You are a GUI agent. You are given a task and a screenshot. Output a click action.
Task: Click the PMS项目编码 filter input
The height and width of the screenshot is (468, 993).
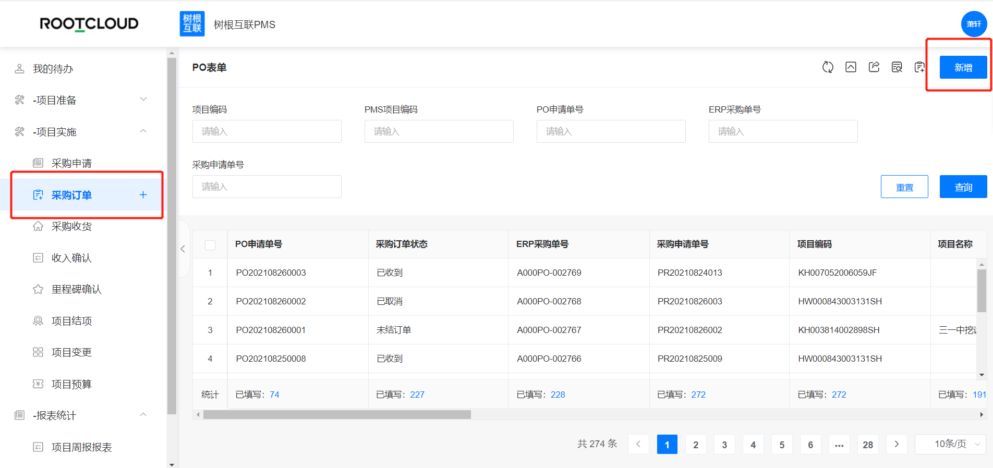pos(439,131)
